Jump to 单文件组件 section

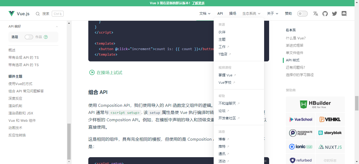(x=295, y=53)
